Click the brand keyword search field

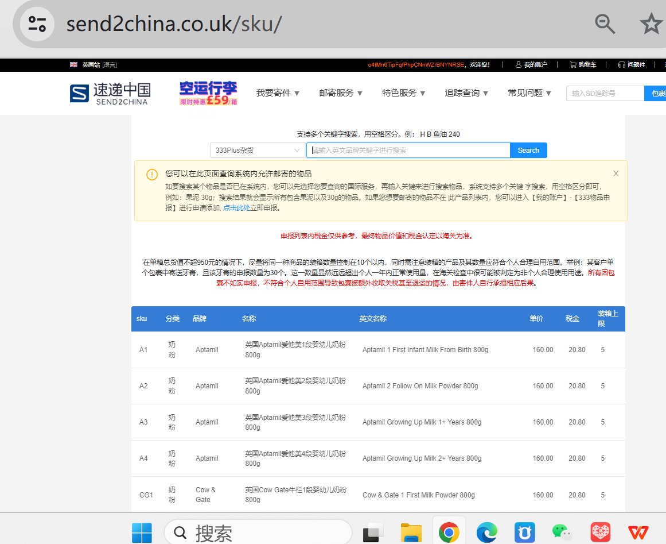408,150
